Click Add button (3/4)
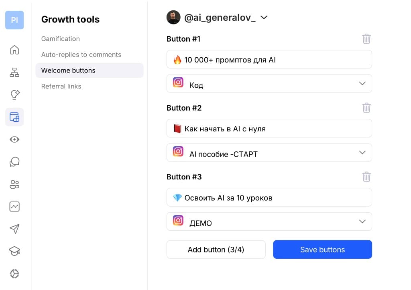Viewport: 411px width, 290px height. pos(216,250)
